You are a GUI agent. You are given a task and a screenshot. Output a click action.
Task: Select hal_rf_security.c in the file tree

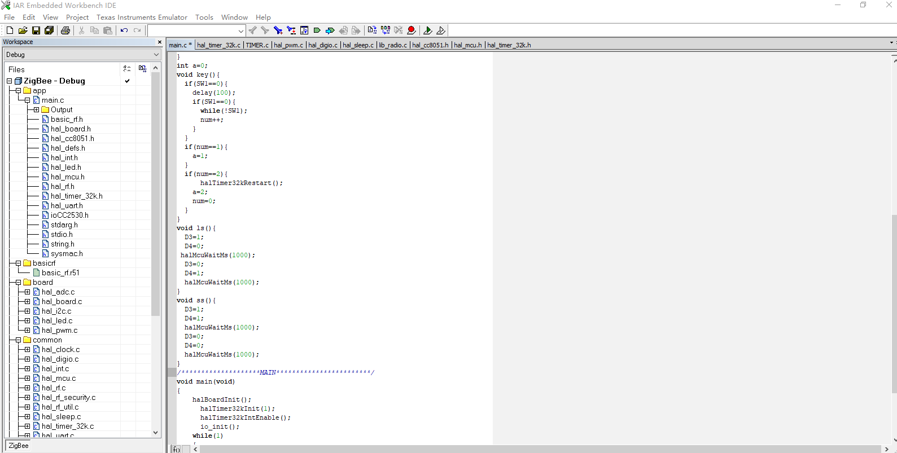pyautogui.click(x=68, y=398)
